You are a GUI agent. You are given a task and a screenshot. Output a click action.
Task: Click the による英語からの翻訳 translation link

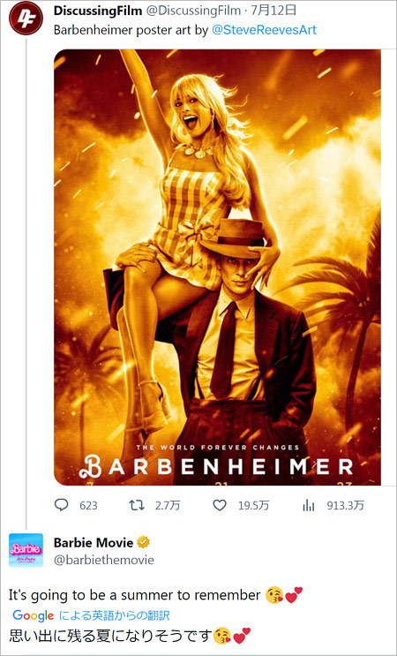click(x=115, y=615)
